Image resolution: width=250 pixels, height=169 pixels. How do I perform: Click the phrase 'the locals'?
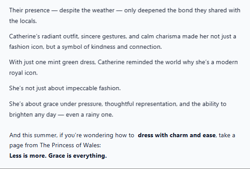pyautogui.click(x=23, y=21)
